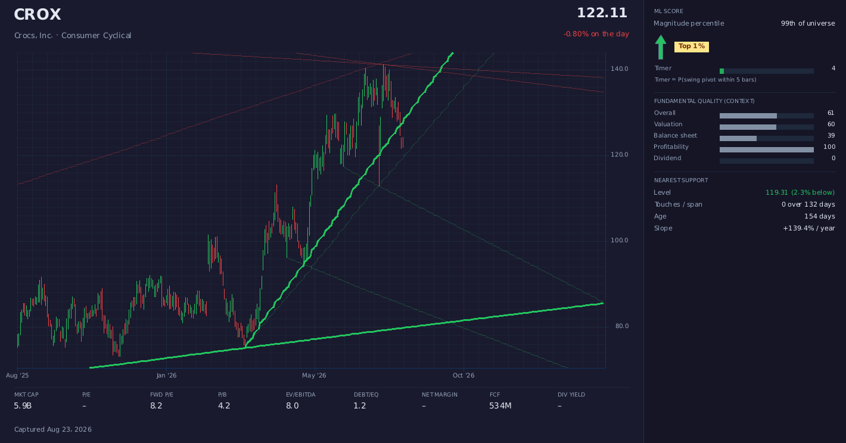Click the yellow "Top 1%" badge

coord(692,46)
